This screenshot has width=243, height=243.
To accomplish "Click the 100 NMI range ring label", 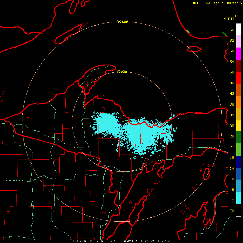I will click(x=122, y=22).
